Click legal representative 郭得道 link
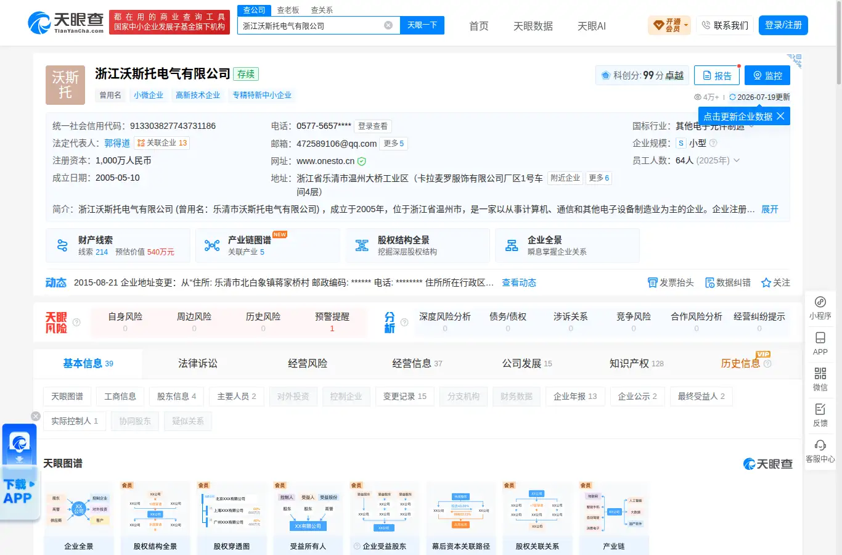 [117, 143]
